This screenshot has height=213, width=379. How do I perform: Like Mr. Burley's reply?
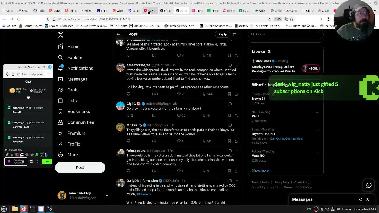[x=179, y=141]
